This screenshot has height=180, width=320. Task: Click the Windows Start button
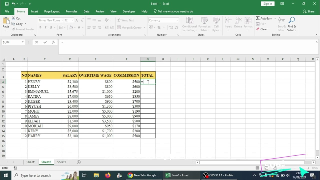(6, 175)
